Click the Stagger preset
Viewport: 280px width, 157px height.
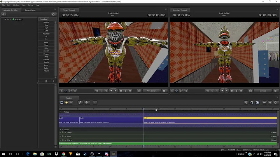(x=46, y=54)
